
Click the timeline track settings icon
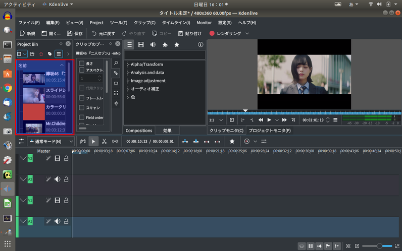pyautogui.click(x=21, y=141)
